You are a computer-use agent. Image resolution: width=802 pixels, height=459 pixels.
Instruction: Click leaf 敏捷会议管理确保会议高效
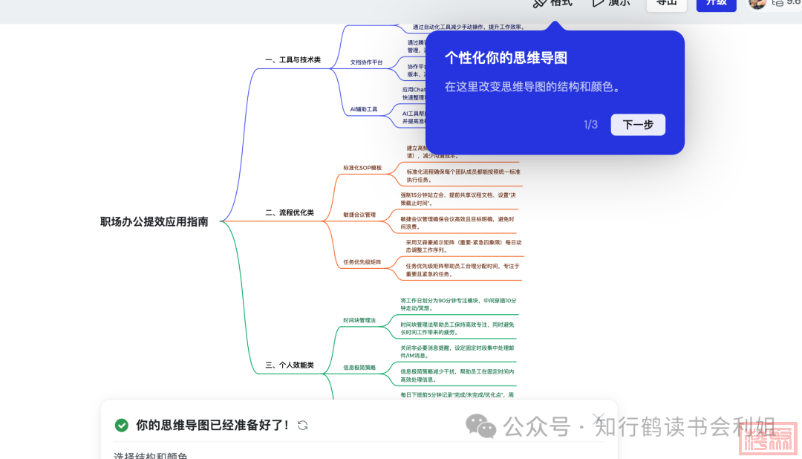[457, 223]
